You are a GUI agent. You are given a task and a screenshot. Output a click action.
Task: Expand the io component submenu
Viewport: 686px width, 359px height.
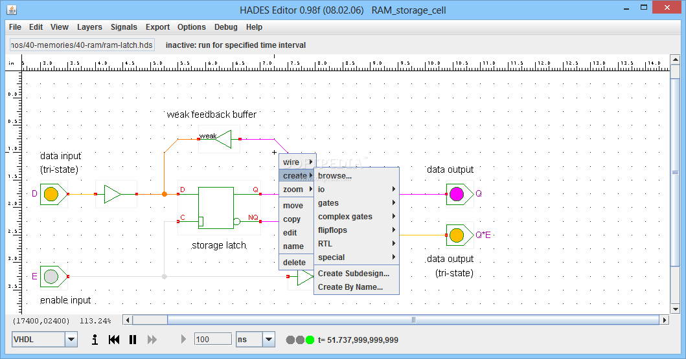click(x=356, y=189)
